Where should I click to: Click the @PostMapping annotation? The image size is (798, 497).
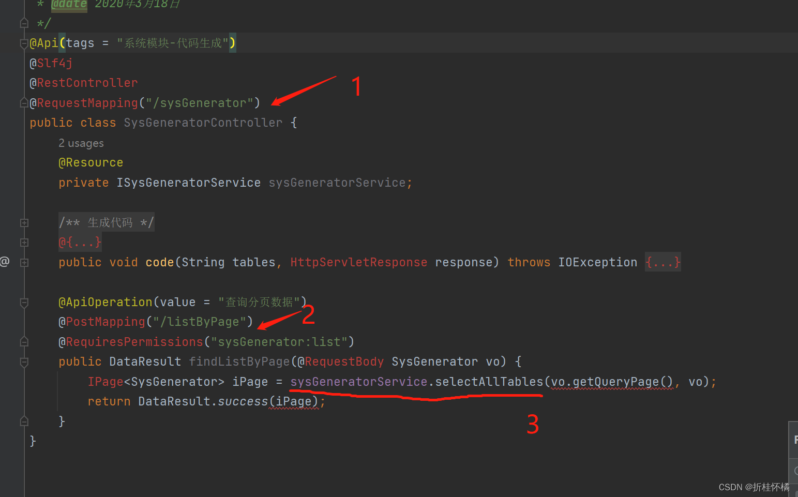(x=102, y=322)
